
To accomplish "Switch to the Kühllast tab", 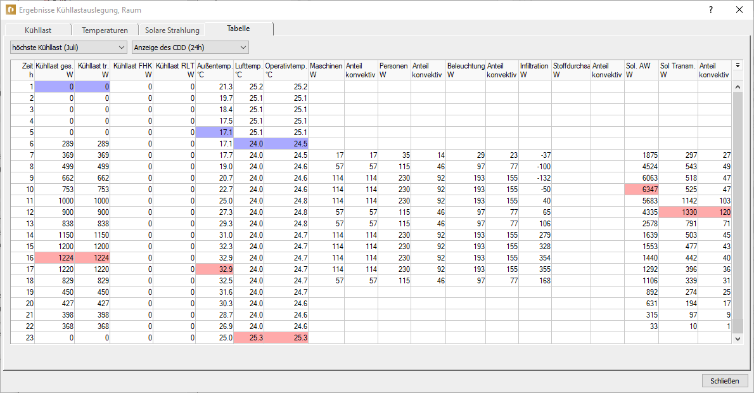I will click(38, 30).
